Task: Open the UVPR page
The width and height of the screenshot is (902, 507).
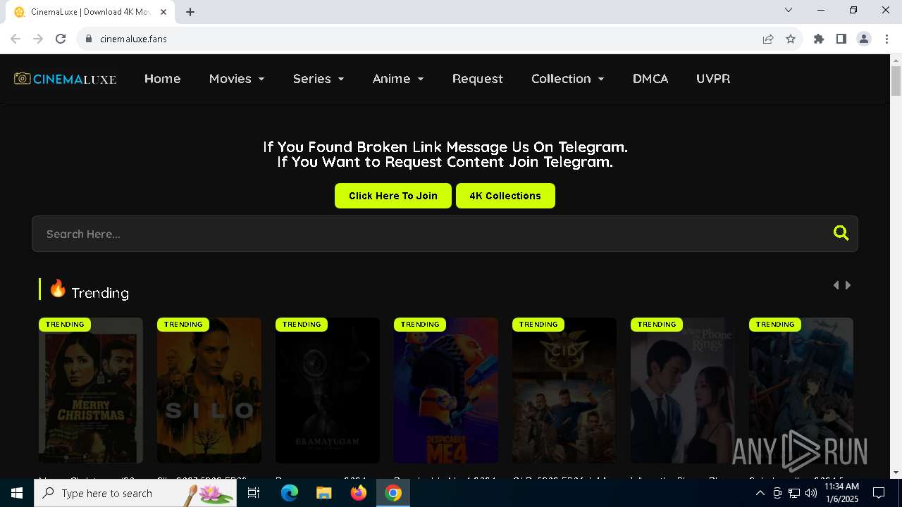Action: coord(713,79)
